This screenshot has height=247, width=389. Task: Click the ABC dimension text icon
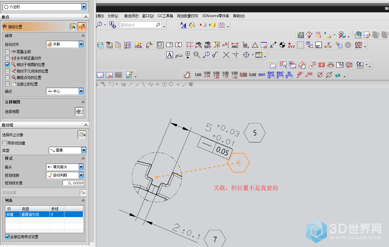[235, 45]
